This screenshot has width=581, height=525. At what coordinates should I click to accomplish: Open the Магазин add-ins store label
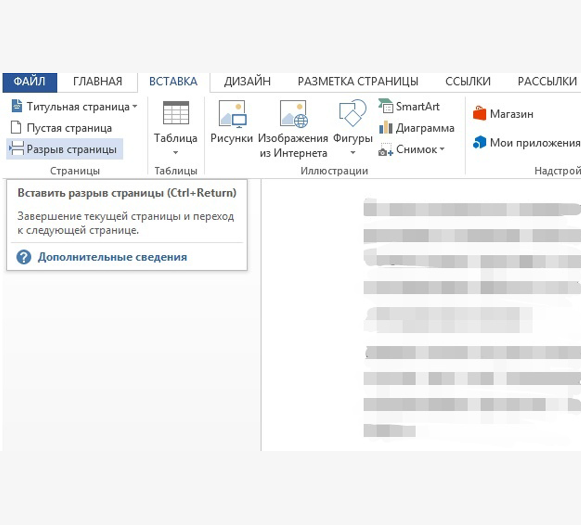point(512,114)
